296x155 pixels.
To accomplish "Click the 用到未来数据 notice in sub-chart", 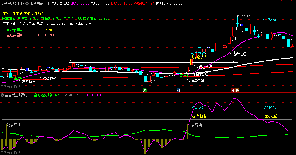I will tap(11, 152).
